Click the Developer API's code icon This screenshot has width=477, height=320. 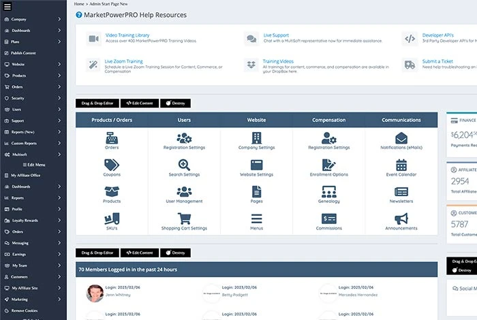(x=410, y=39)
